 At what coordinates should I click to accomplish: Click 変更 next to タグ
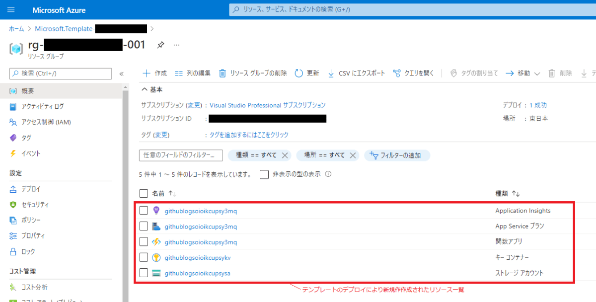tap(161, 135)
